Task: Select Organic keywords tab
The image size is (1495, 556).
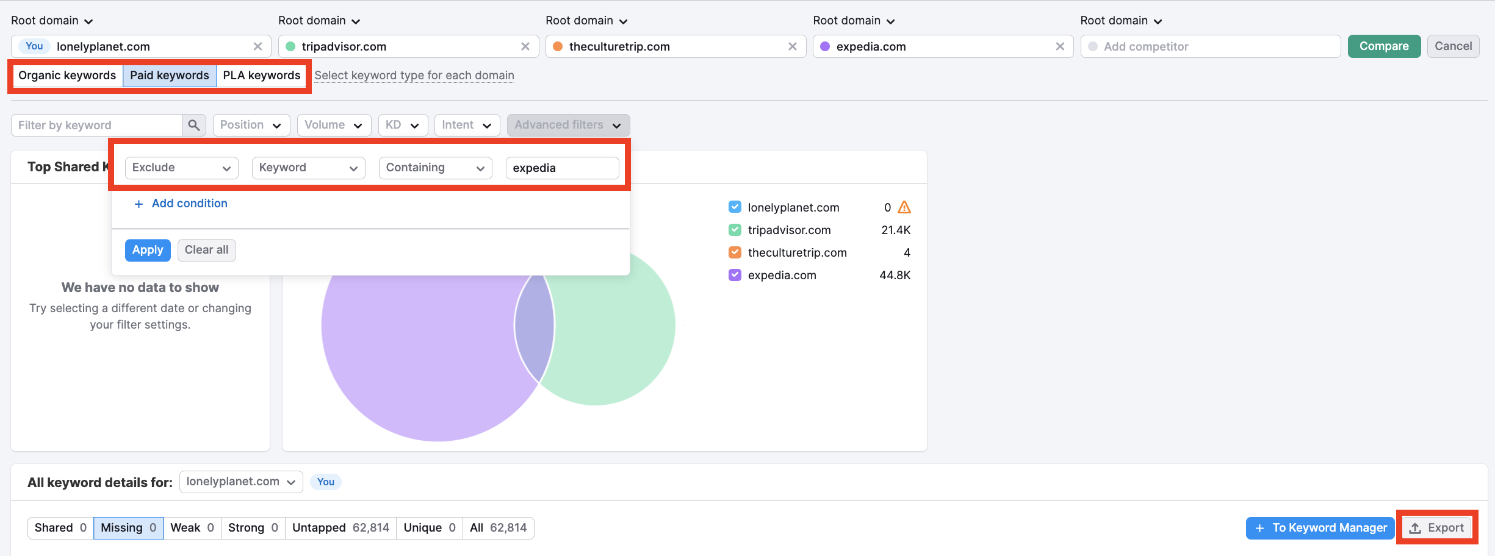Action: (67, 76)
